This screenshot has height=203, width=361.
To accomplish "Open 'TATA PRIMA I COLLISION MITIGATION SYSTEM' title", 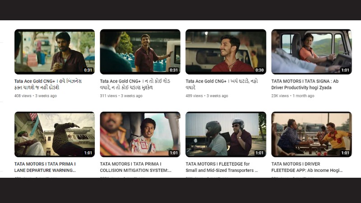I will coord(136,167).
